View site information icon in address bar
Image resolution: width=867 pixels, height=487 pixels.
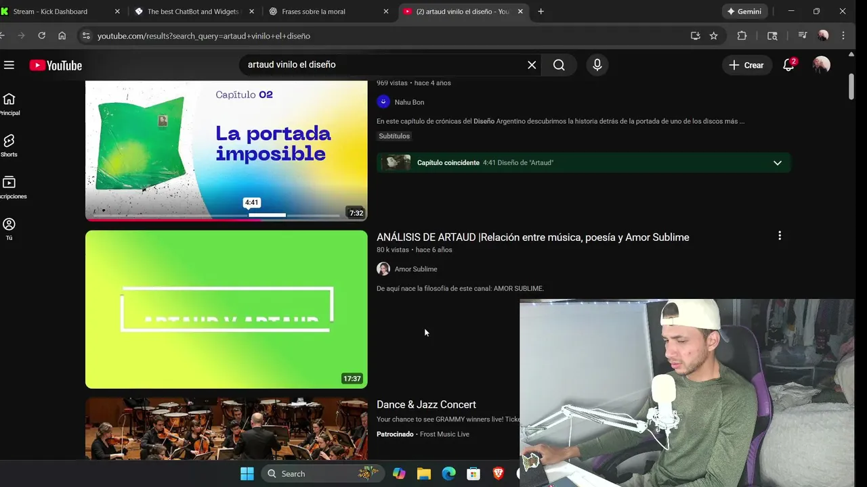86,36
